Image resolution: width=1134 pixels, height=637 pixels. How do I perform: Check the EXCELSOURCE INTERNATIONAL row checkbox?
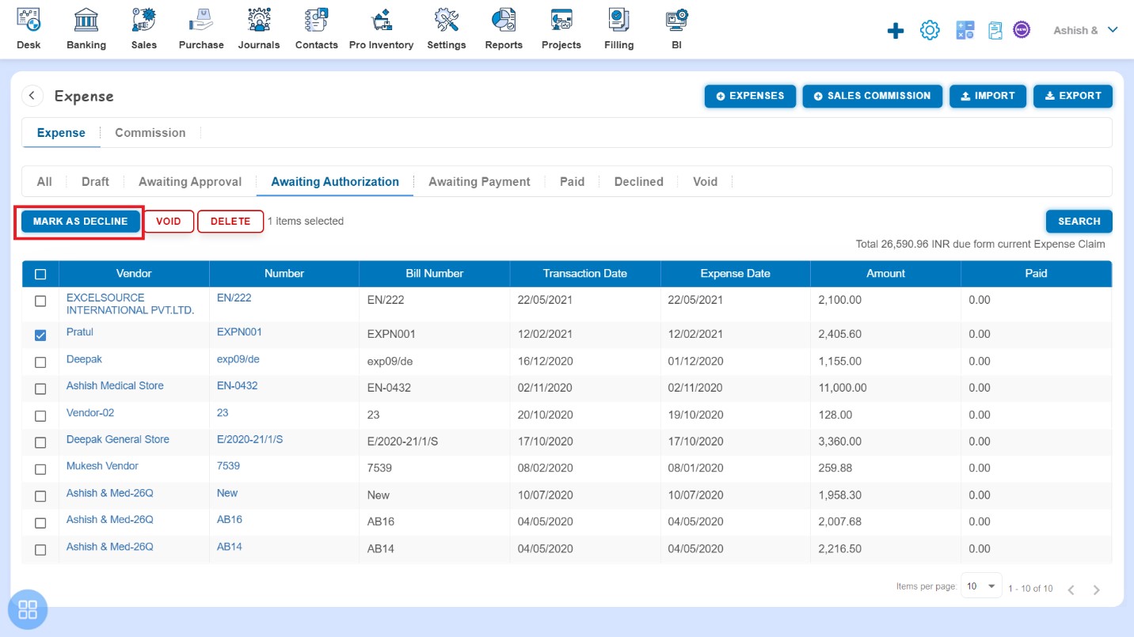(40, 301)
